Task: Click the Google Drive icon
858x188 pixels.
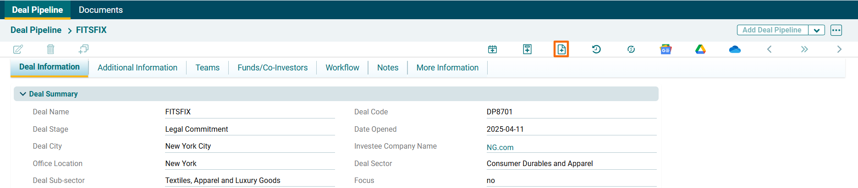Action: tap(700, 49)
